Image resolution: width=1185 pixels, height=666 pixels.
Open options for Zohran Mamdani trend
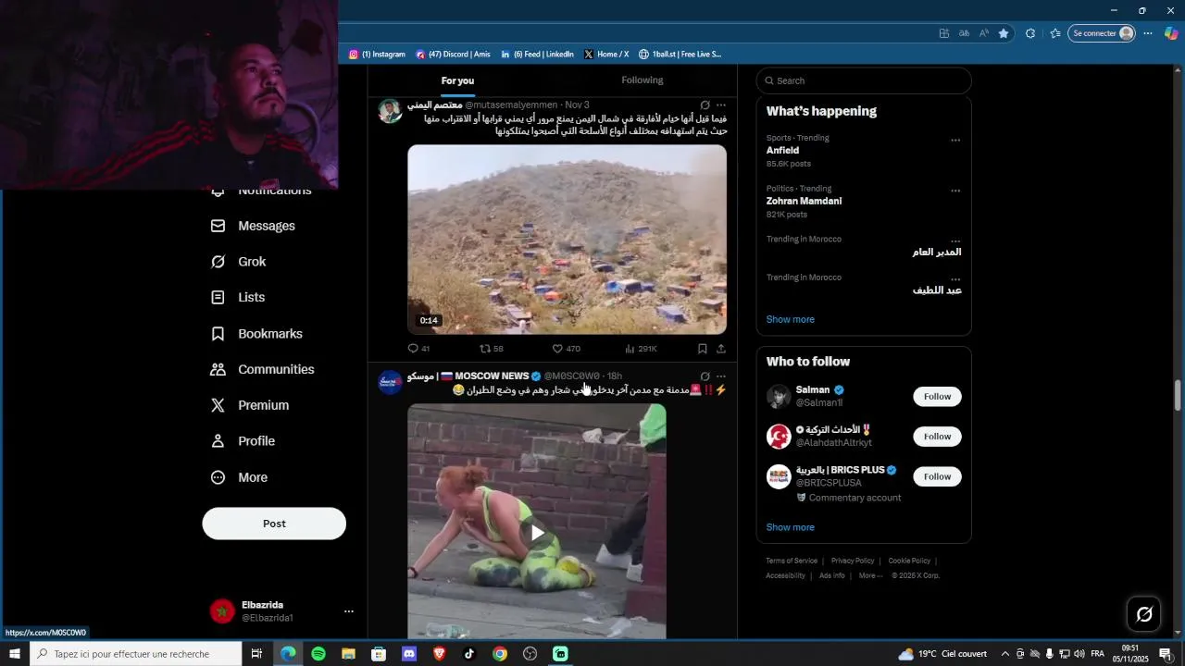[x=955, y=191]
